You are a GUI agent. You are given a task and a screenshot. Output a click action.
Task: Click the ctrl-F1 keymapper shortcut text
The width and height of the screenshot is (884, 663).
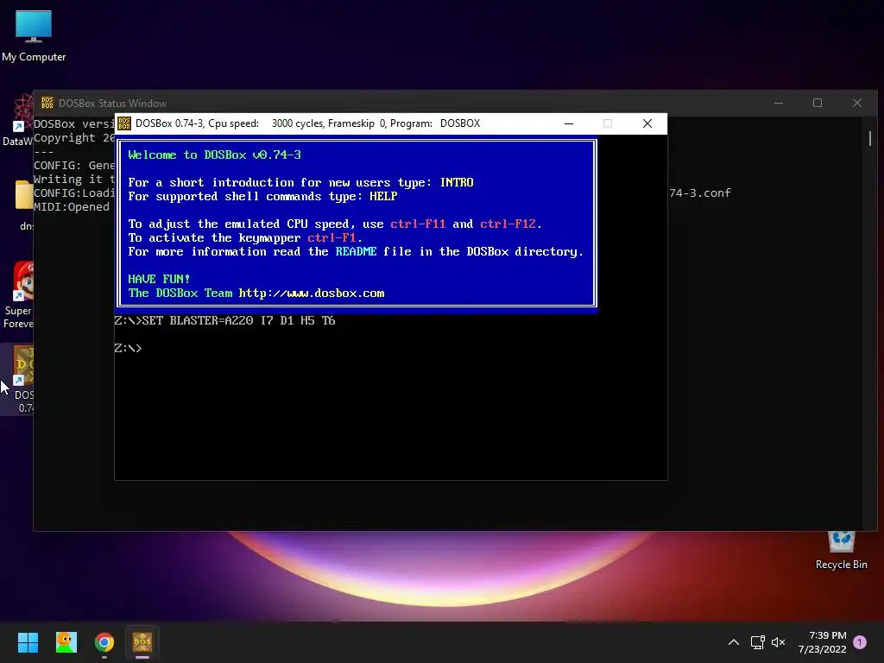coord(331,238)
